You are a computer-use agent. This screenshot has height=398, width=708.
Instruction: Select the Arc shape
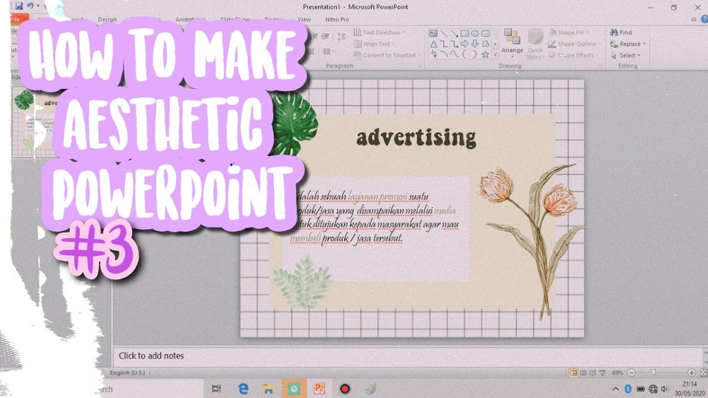coord(444,54)
